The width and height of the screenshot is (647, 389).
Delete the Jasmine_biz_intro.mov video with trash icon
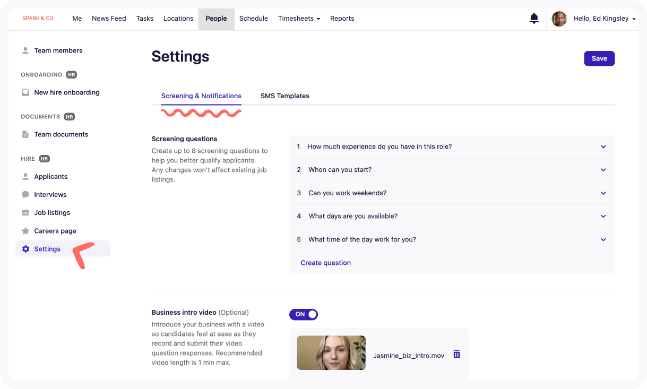coord(456,355)
